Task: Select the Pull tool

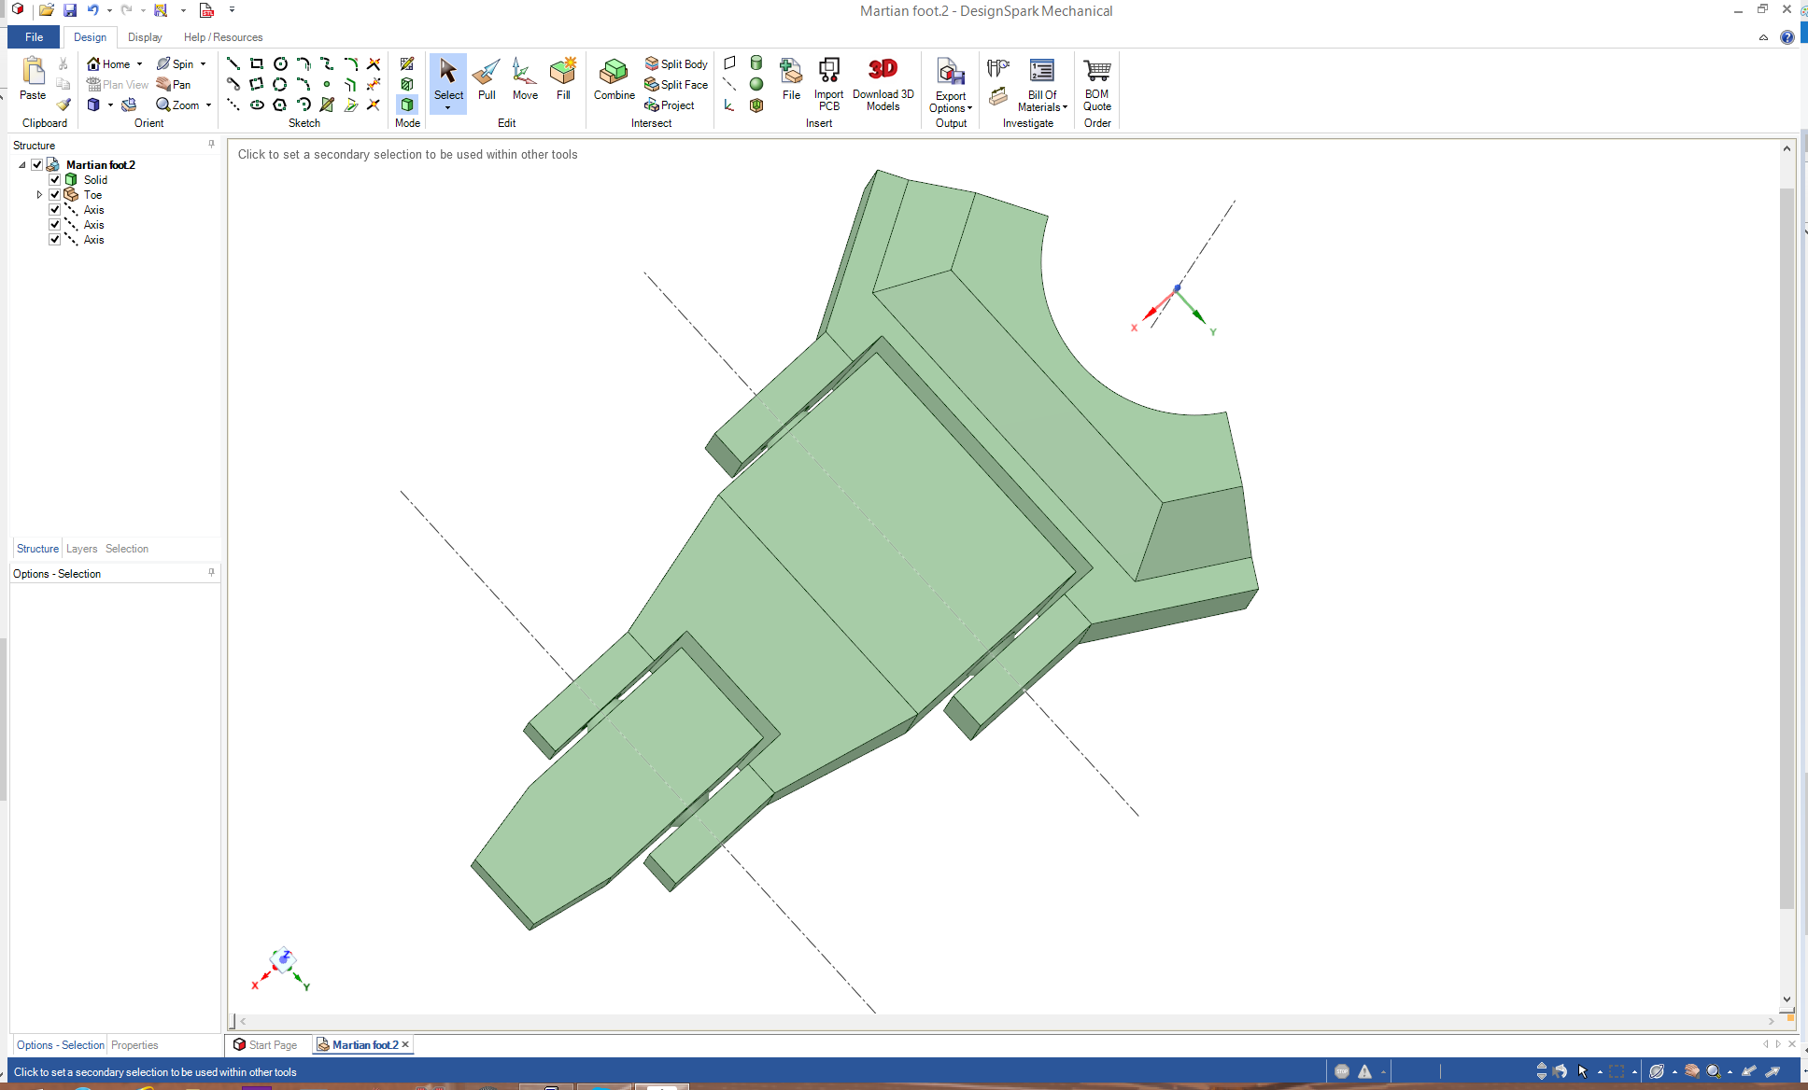Action: pos(487,79)
